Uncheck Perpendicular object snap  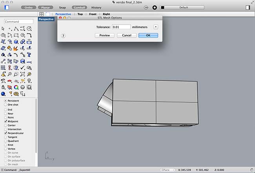pyautogui.click(x=5, y=133)
